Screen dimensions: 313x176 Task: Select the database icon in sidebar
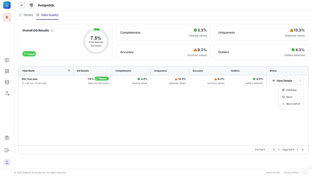point(7,82)
